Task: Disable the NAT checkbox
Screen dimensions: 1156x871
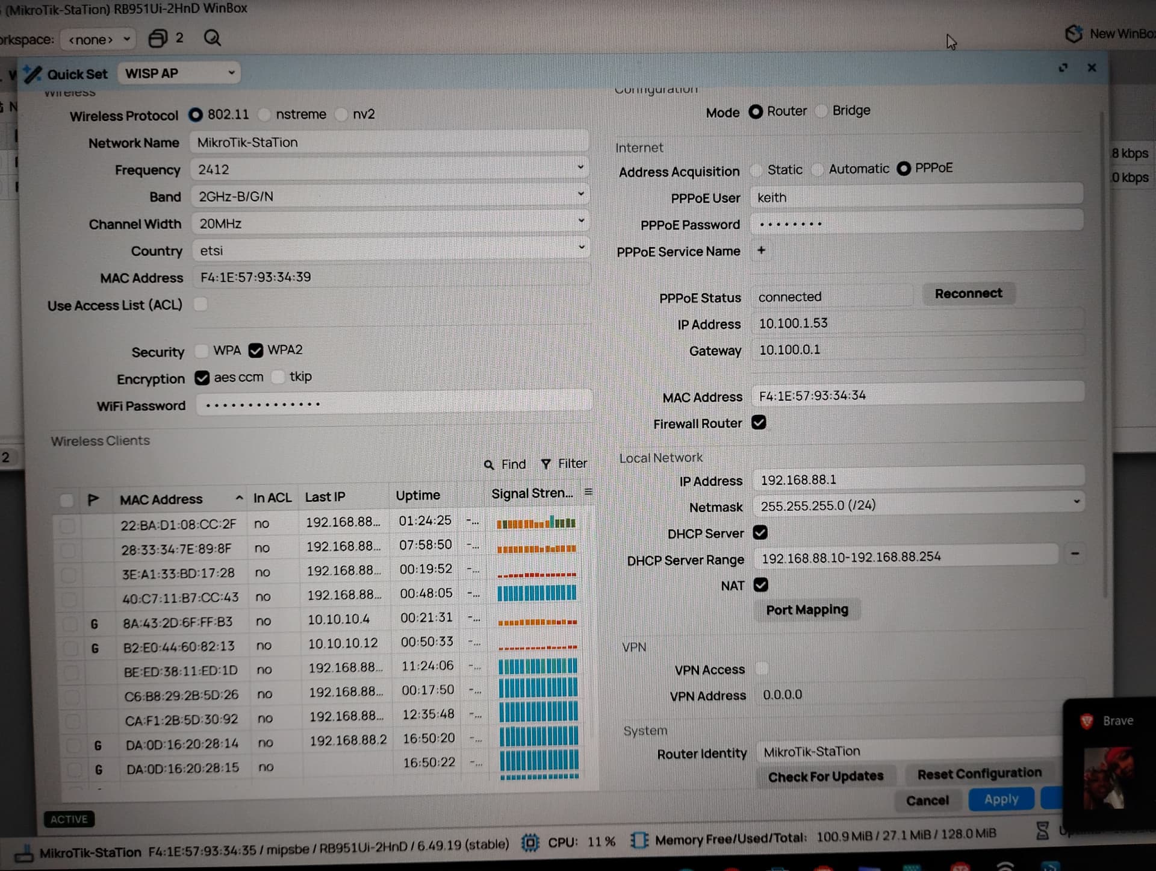Action: click(x=761, y=585)
